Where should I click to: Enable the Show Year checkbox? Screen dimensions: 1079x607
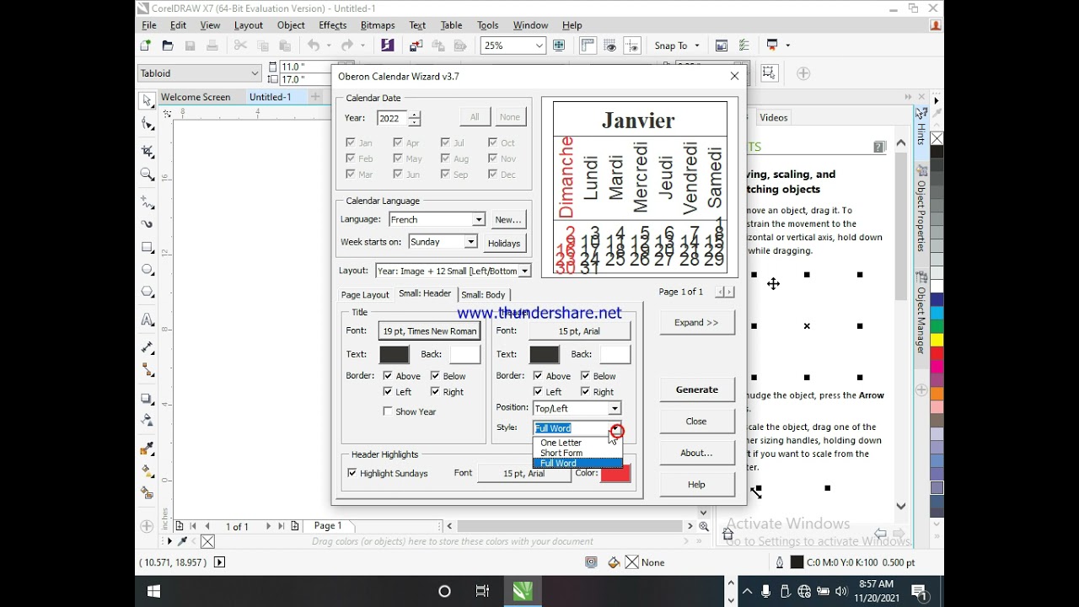[388, 411]
